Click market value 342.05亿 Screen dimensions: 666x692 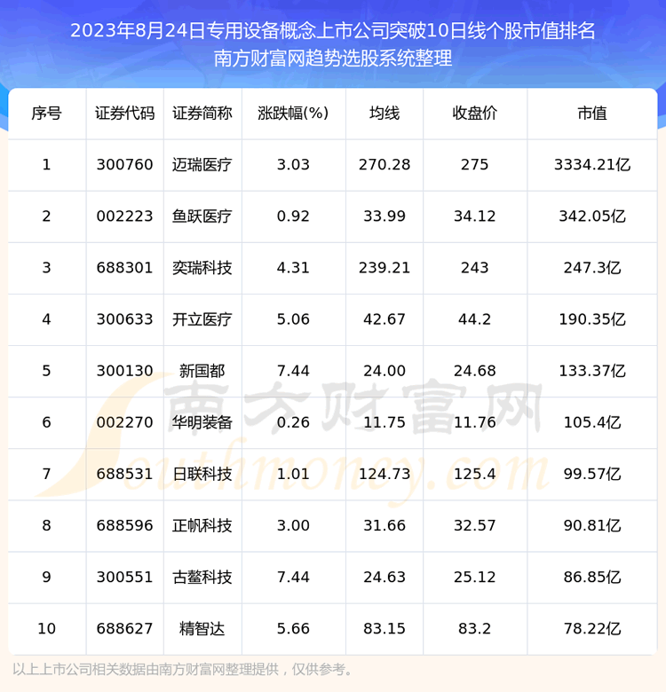click(592, 216)
